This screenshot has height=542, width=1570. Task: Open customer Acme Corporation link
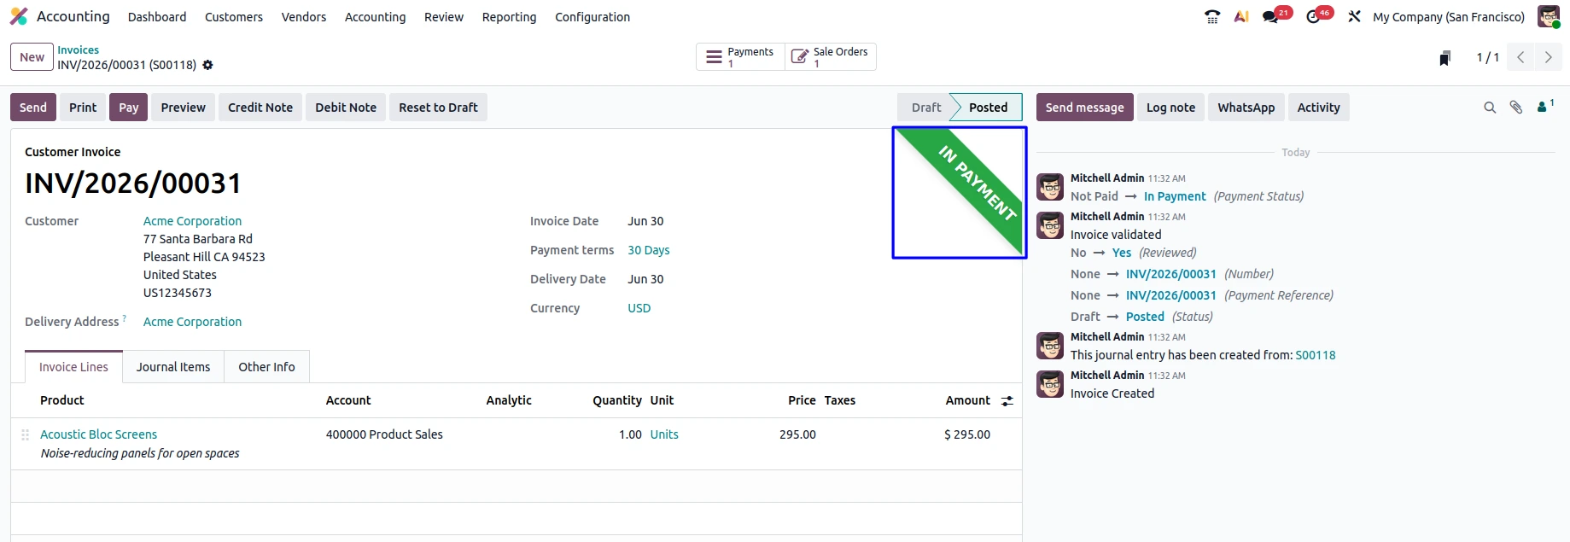(192, 221)
